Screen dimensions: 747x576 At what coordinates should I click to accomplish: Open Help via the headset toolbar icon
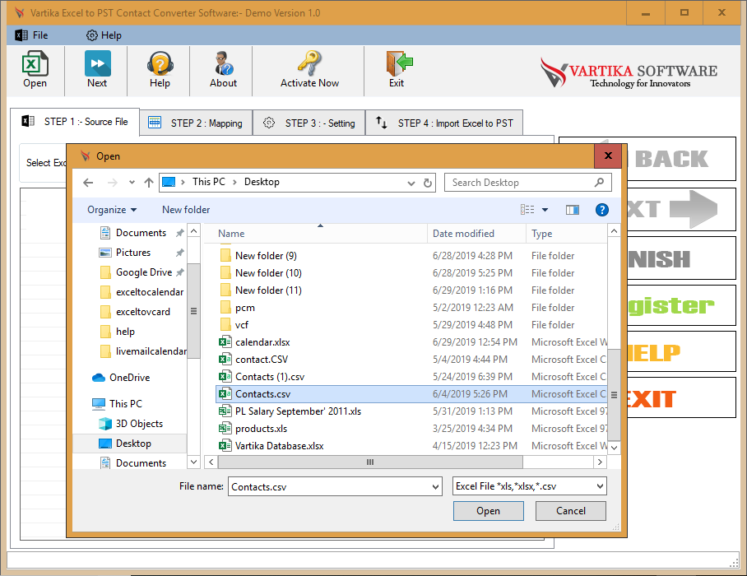(160, 64)
